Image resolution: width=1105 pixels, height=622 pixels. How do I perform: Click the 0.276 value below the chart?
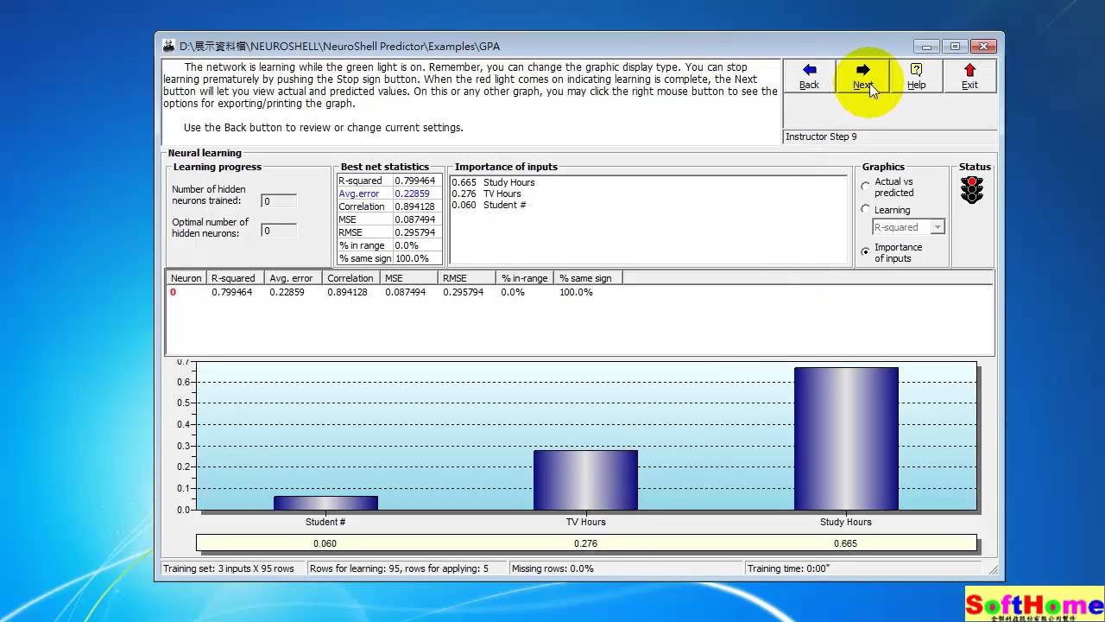pos(585,543)
